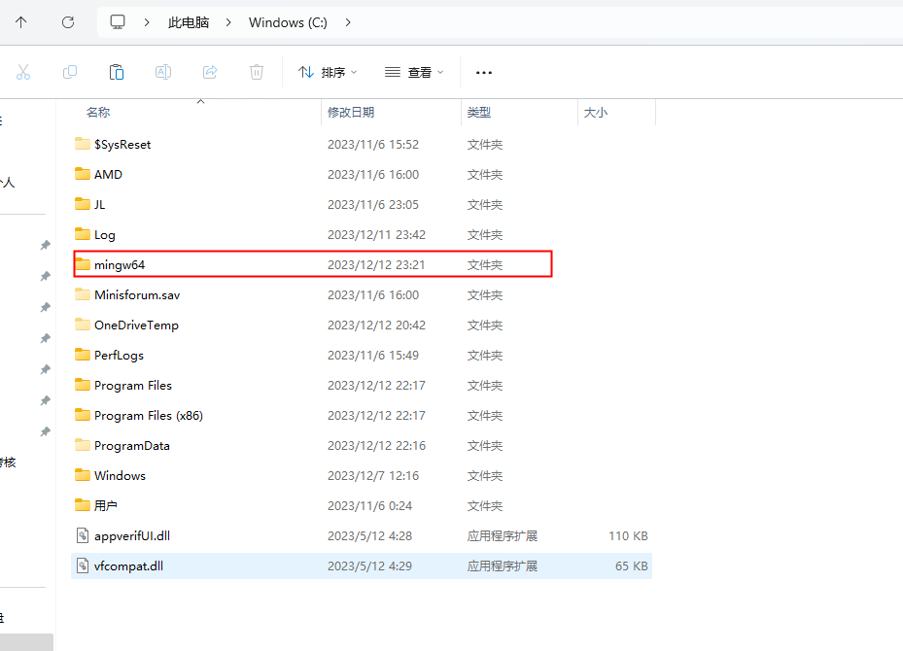This screenshot has width=903, height=651.
Task: Expand chevron after Windows (C:) breadcrumb
Action: (x=348, y=22)
